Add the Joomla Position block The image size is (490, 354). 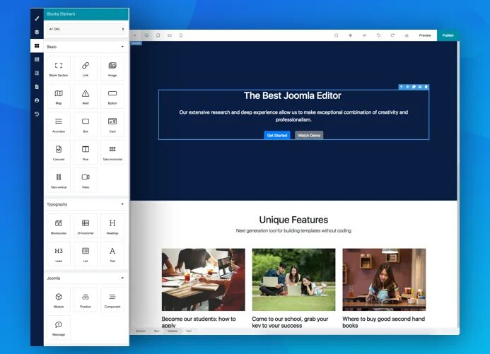point(86,300)
